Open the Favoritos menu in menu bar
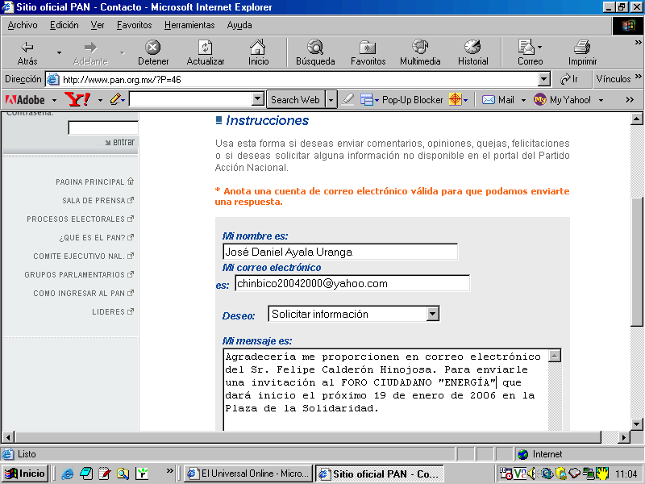Screen dimensions: 645x484 [x=134, y=25]
